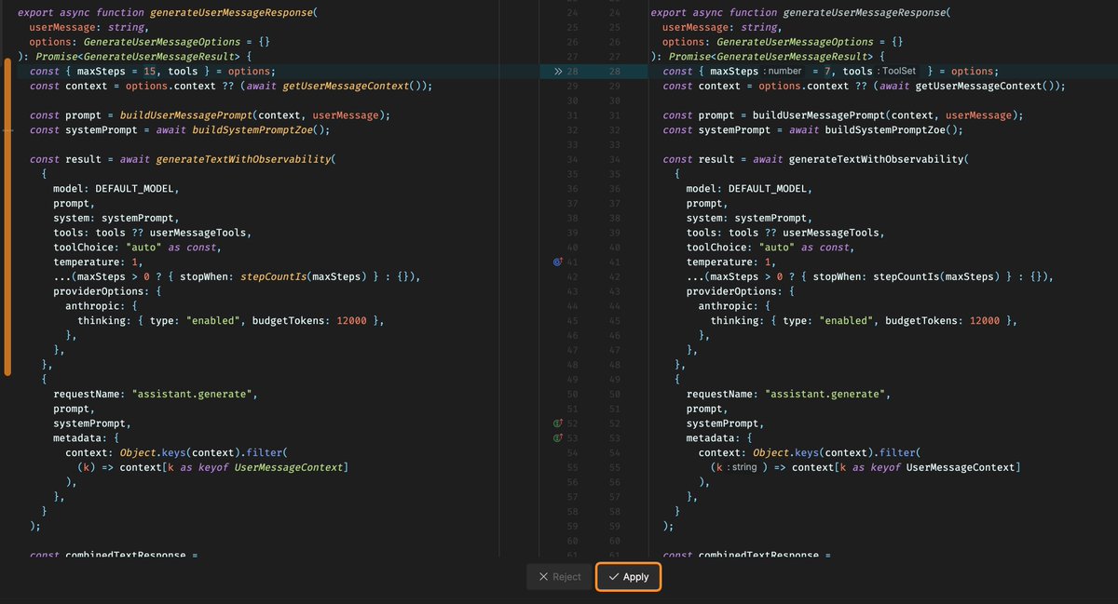Click budgetTokens value 12000 in right pane

(985, 321)
